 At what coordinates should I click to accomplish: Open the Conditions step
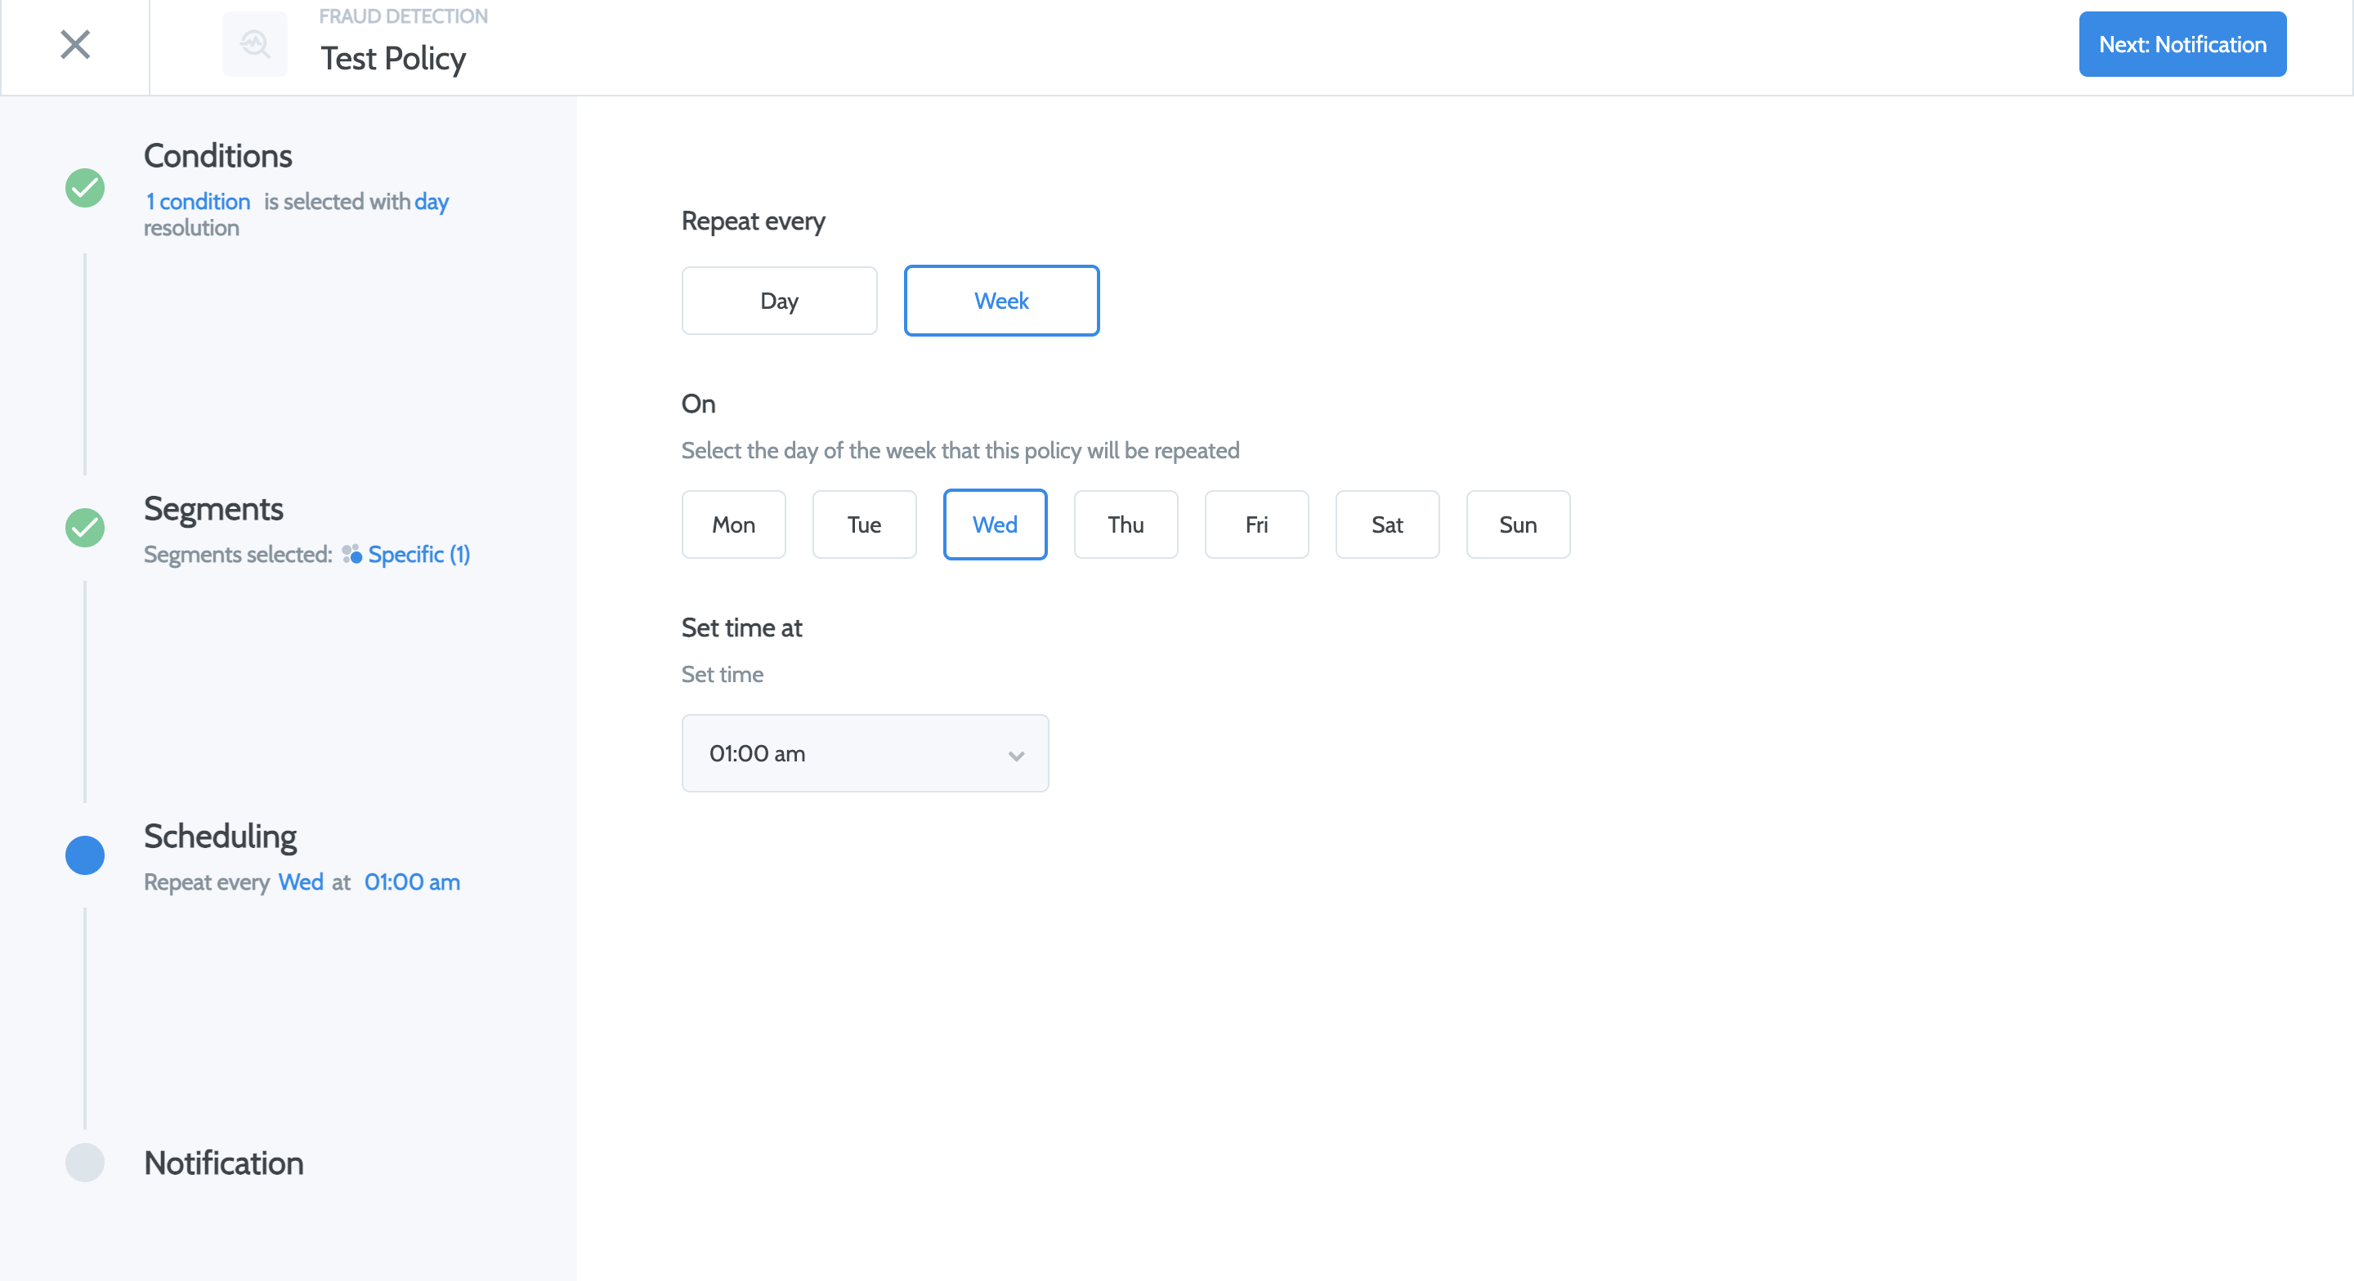pyautogui.click(x=217, y=156)
